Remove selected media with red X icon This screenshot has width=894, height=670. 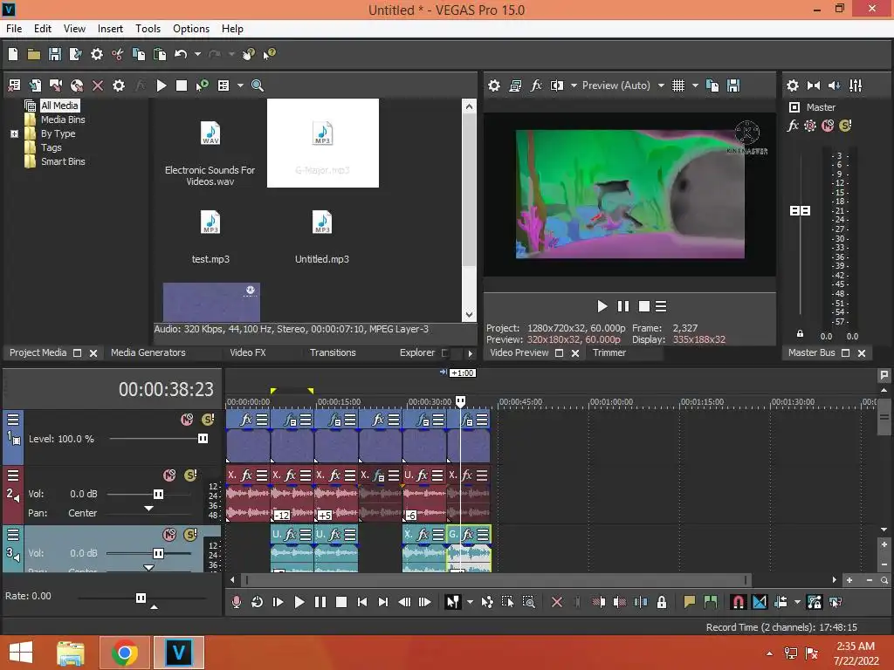98,85
